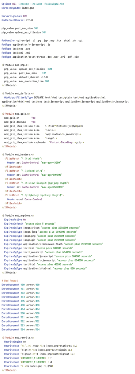Image resolution: width=135 pixels, height=374 pixels.
Task: Click 'ExpiresDefault "access plus 5 seconds"' line
Action: (x=30, y=224)
